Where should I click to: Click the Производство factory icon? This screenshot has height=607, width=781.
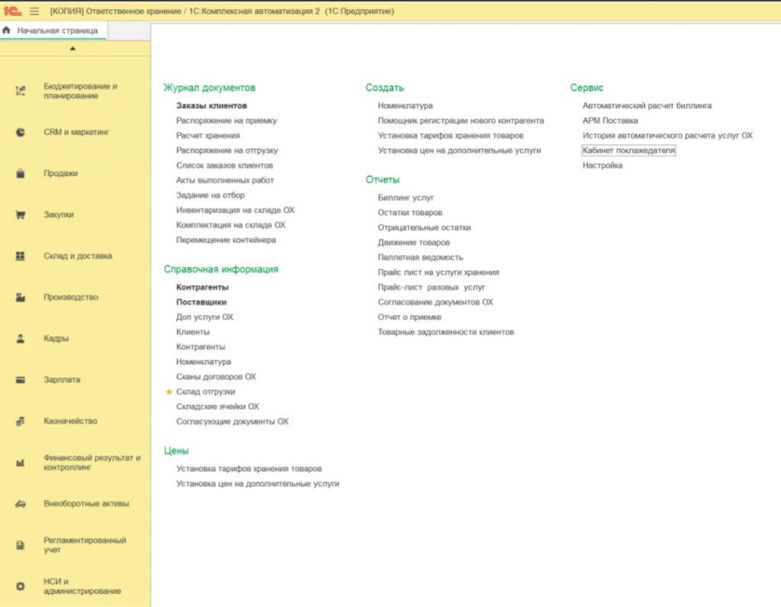pos(21,297)
